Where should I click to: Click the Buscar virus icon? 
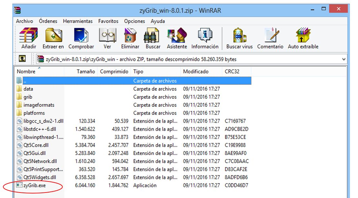tap(239, 35)
